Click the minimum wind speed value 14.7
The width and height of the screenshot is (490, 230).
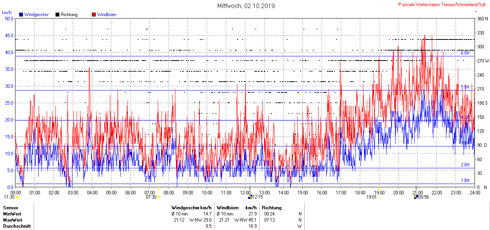tap(207, 214)
